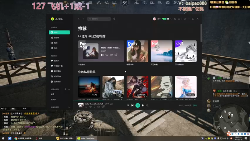Change the playback order mode
The height and width of the screenshot is (141, 250).
(x=128, y=106)
